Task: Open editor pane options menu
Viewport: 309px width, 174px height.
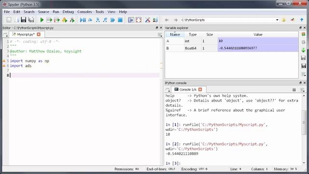Action: tap(160, 35)
